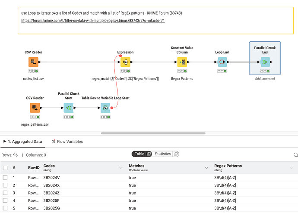Viewport: 298px width, 213px height.
Task: Select the codes_list.csv CSV Reader node
Action: (33, 62)
